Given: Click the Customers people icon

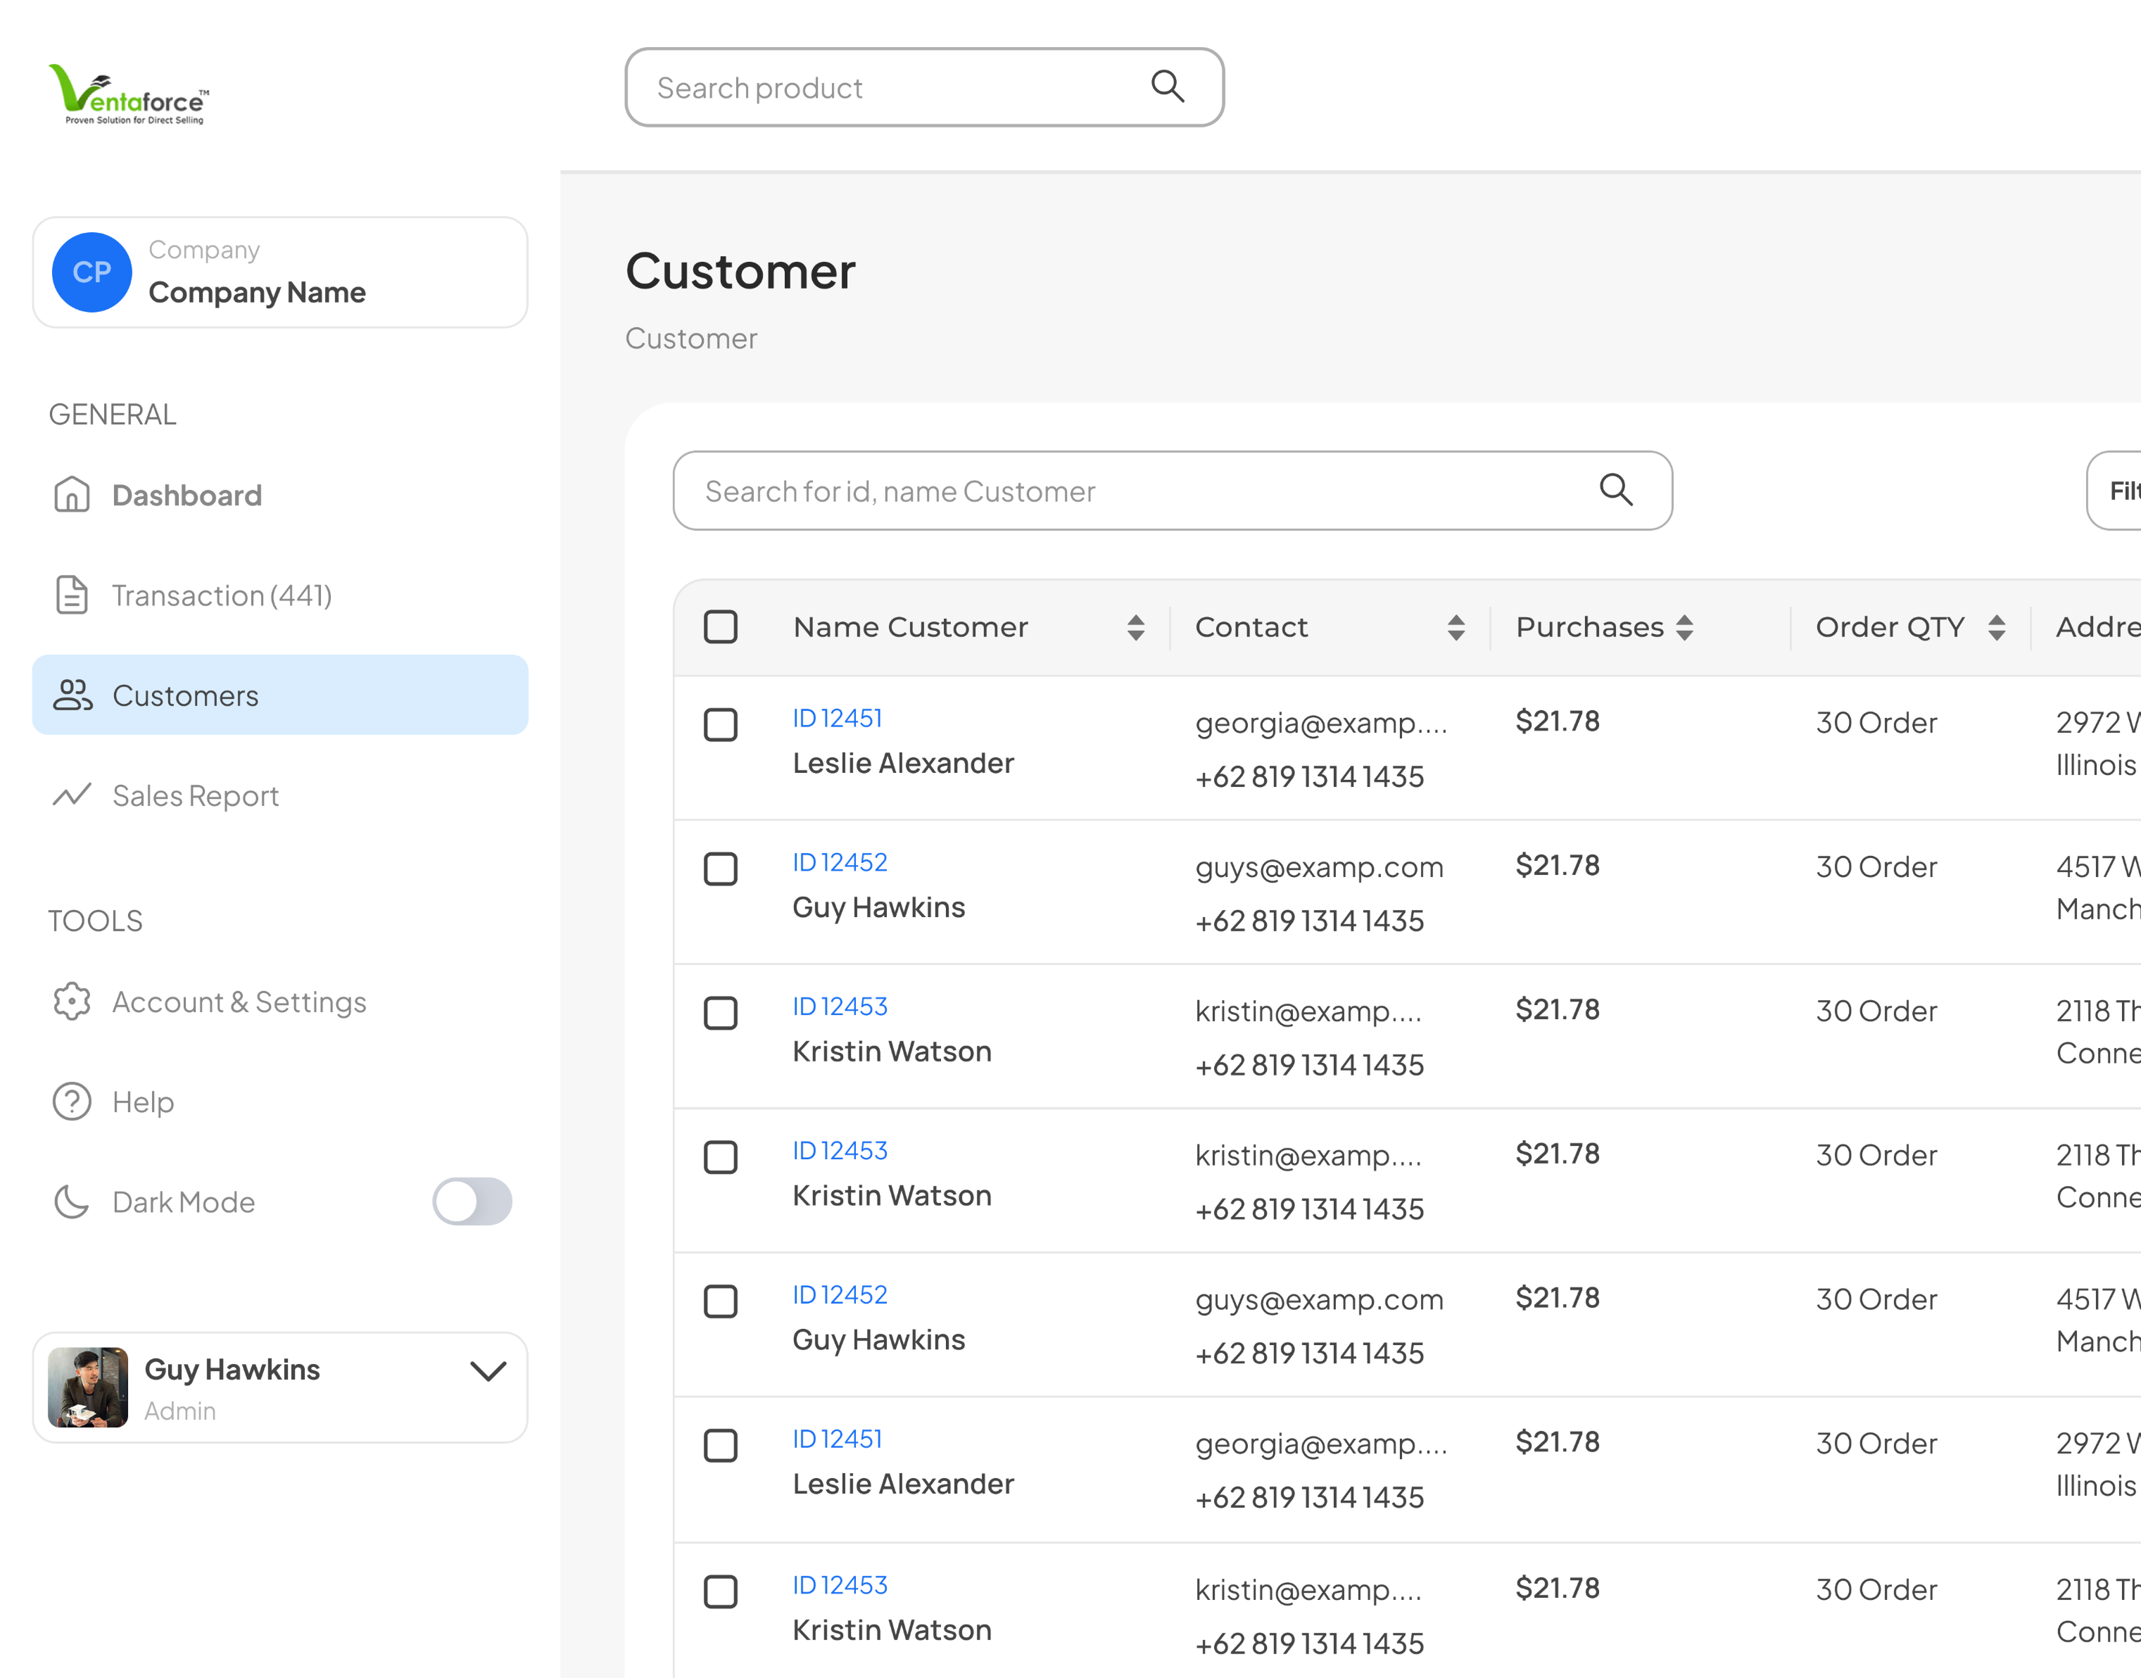Looking at the screenshot, I should click(72, 695).
